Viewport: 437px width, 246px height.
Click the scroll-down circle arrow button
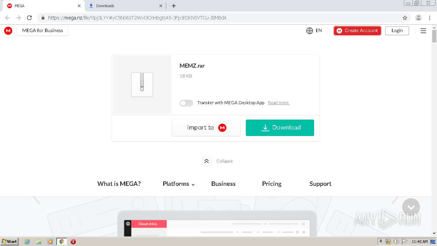(x=411, y=207)
